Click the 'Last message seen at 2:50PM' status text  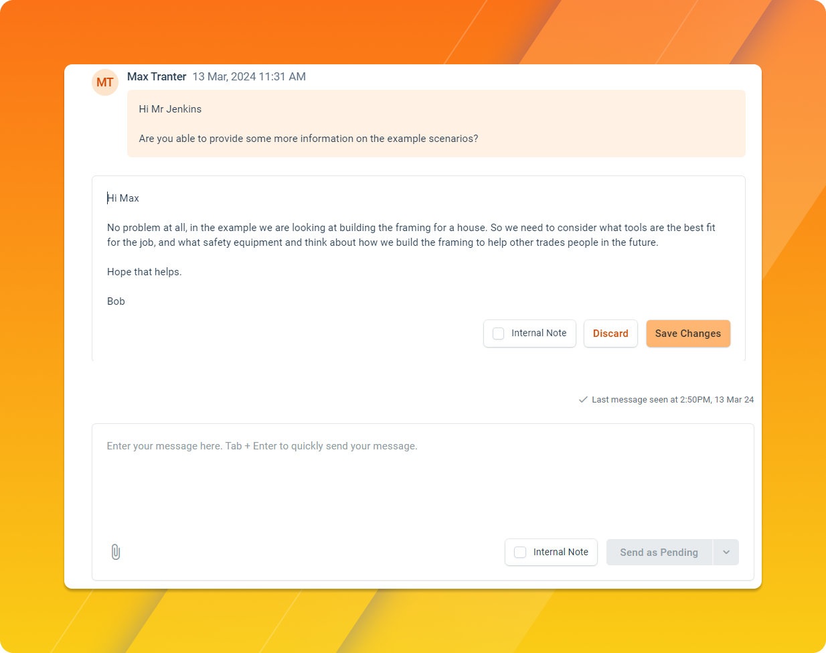[673, 400]
